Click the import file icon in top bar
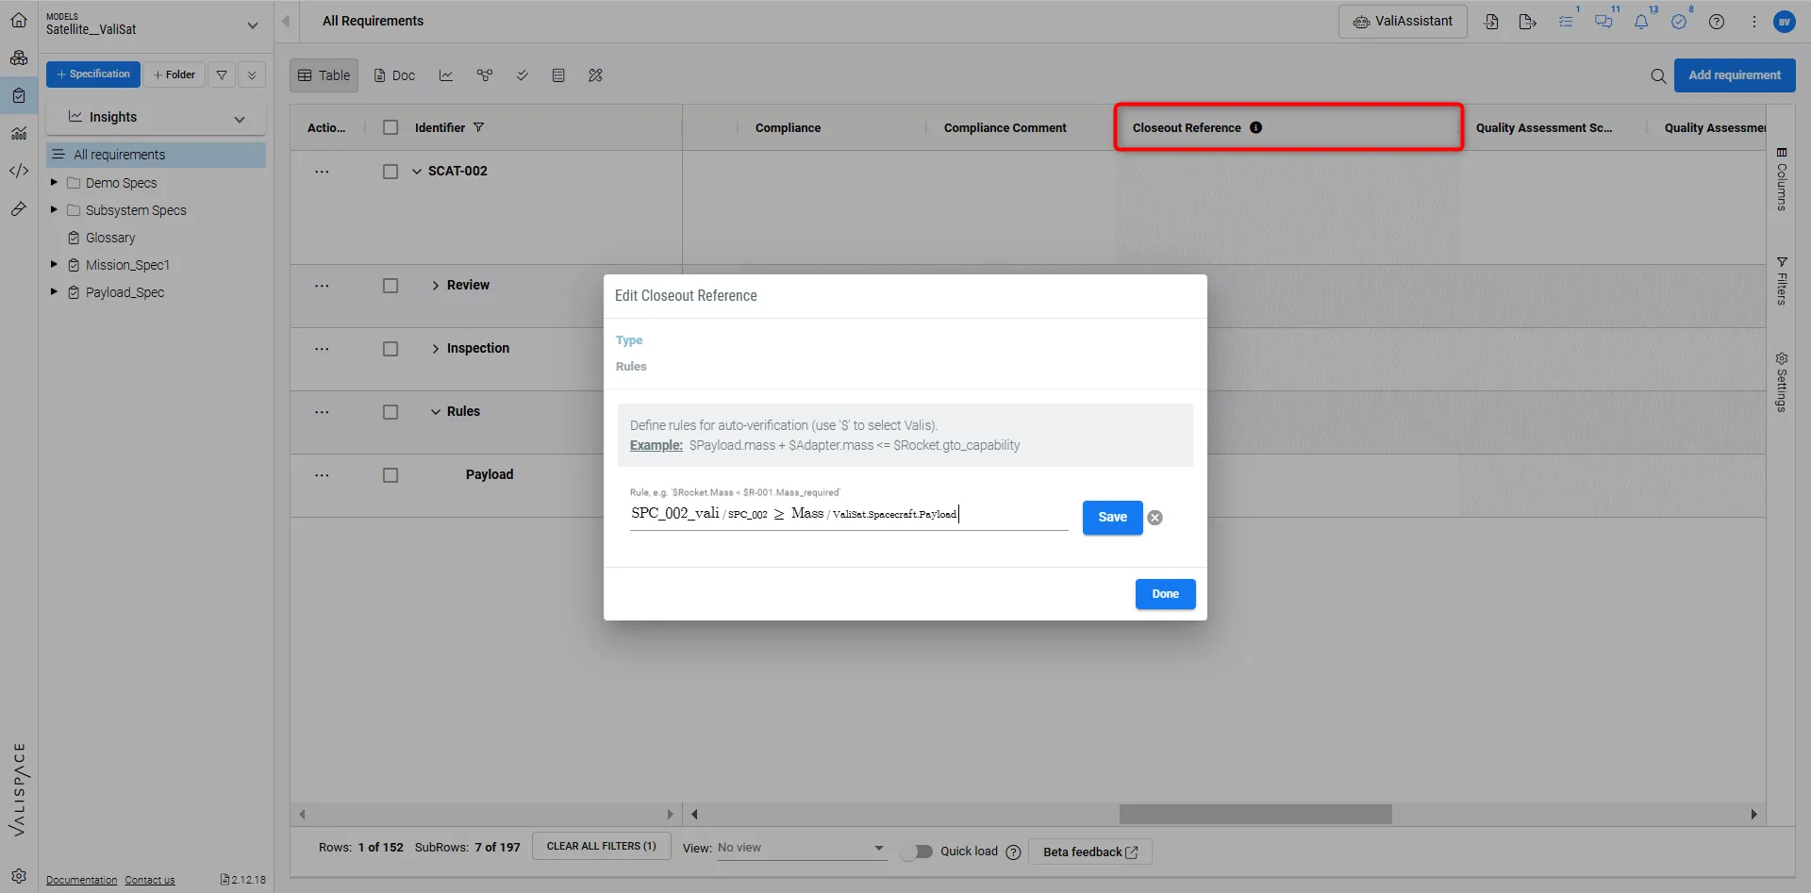 [x=1491, y=22]
